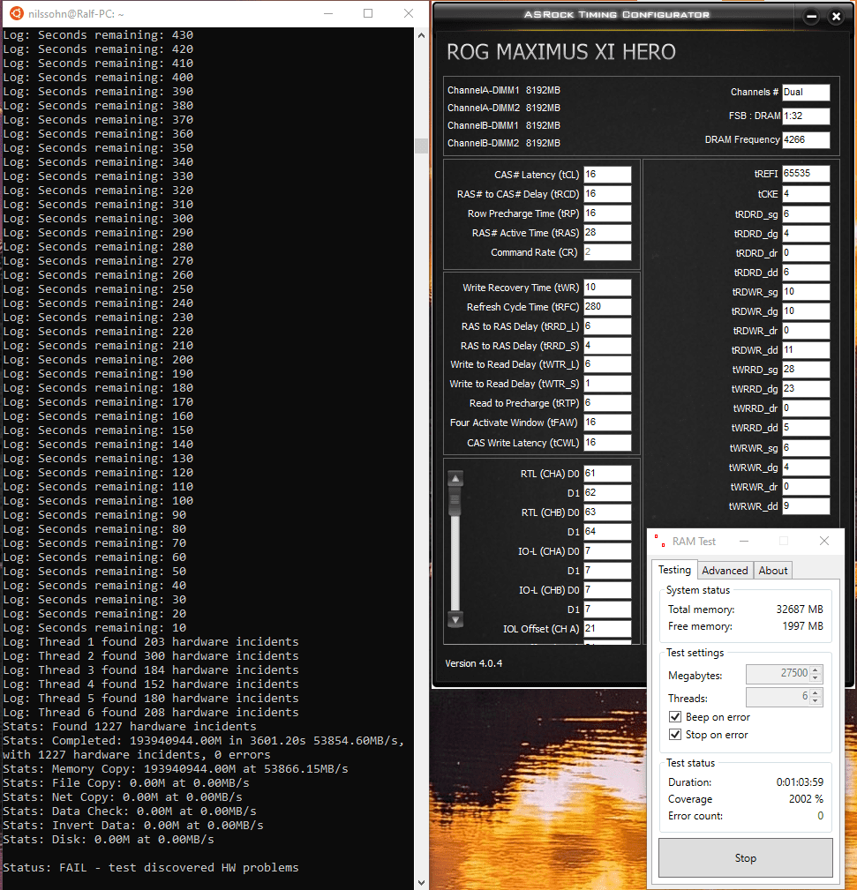
Task: Click the DRAM Frequency field showing 4266
Action: pos(806,139)
